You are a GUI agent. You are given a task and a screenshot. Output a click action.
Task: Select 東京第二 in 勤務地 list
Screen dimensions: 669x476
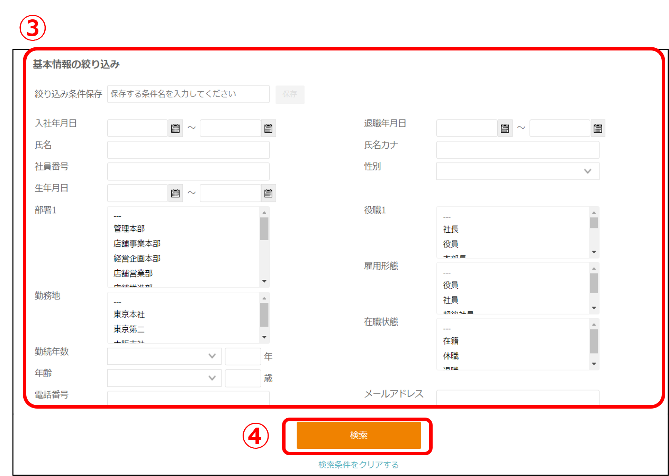point(129,329)
